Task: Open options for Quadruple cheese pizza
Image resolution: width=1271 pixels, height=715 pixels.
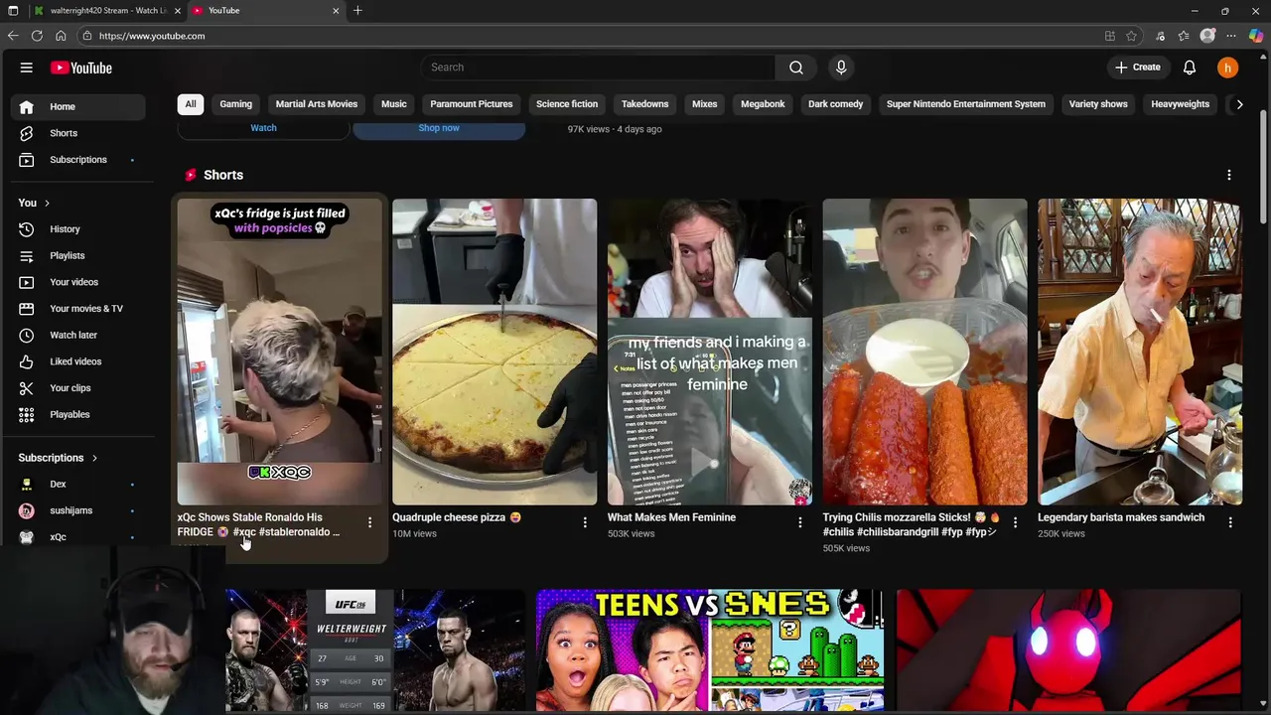Action: coord(585,522)
